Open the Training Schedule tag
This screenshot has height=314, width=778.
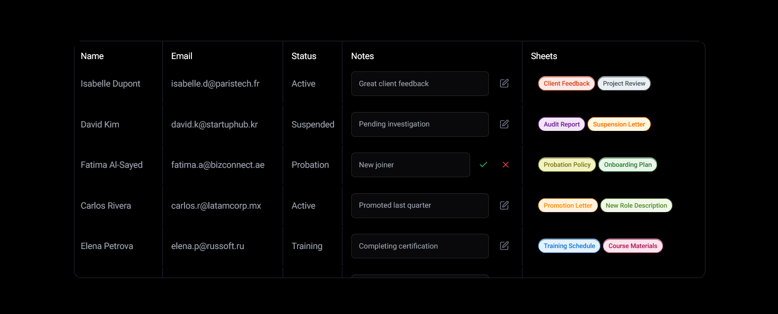pyautogui.click(x=569, y=246)
